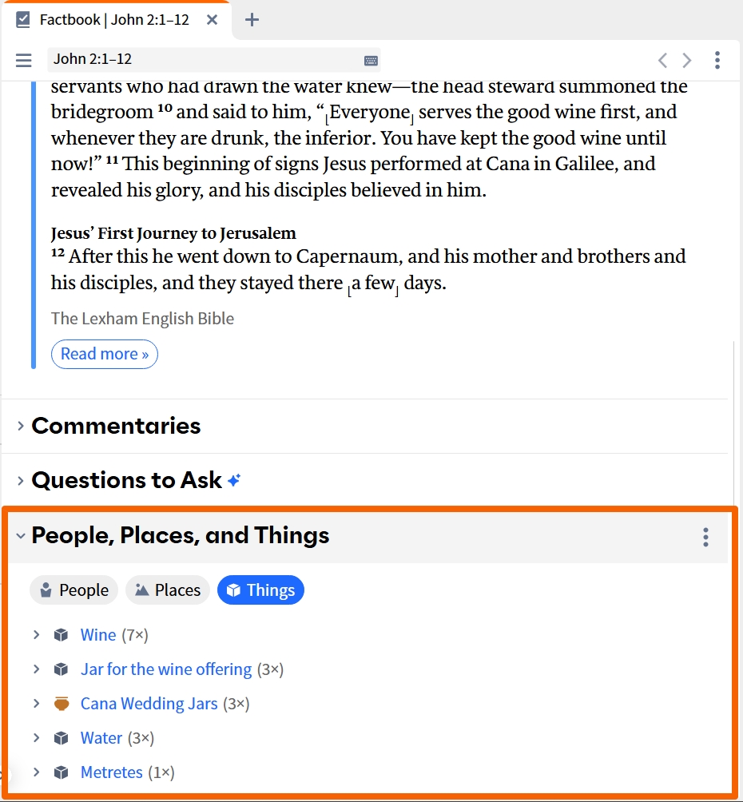Viewport: 743px width, 802px height.
Task: Switch to the Factbook John 2:1–12 tab
Action: [114, 20]
